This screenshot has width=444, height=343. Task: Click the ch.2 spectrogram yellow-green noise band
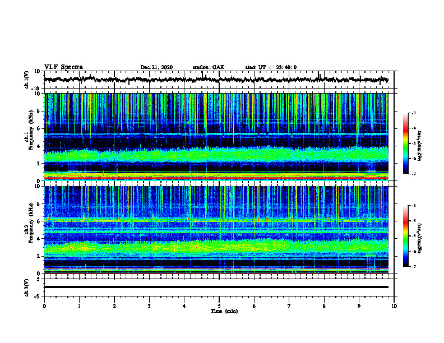point(216,246)
